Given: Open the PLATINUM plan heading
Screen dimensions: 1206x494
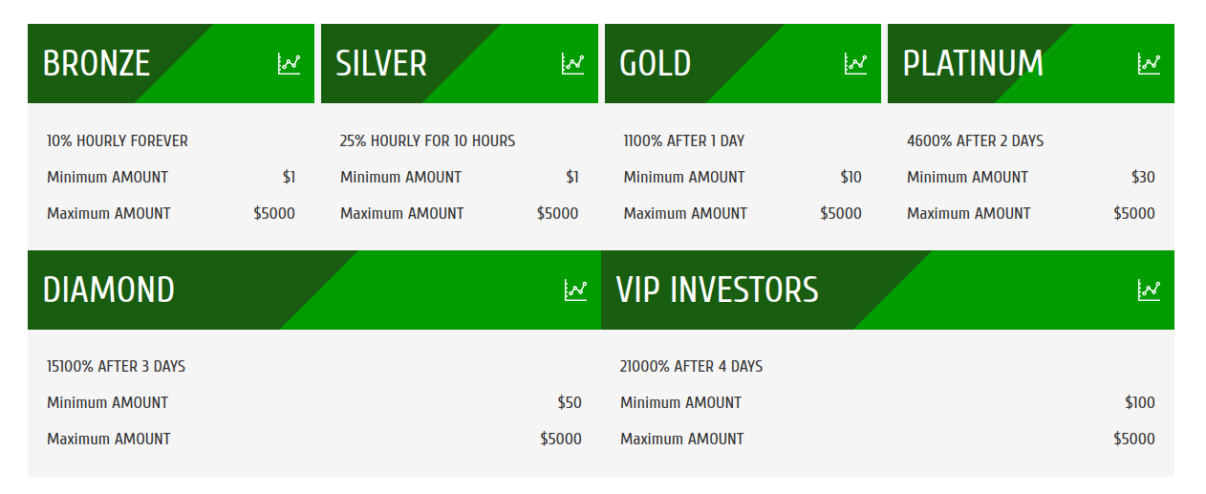Looking at the screenshot, I should [x=973, y=64].
